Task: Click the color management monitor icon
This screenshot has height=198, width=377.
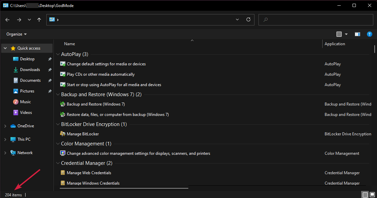Action: coord(63,153)
